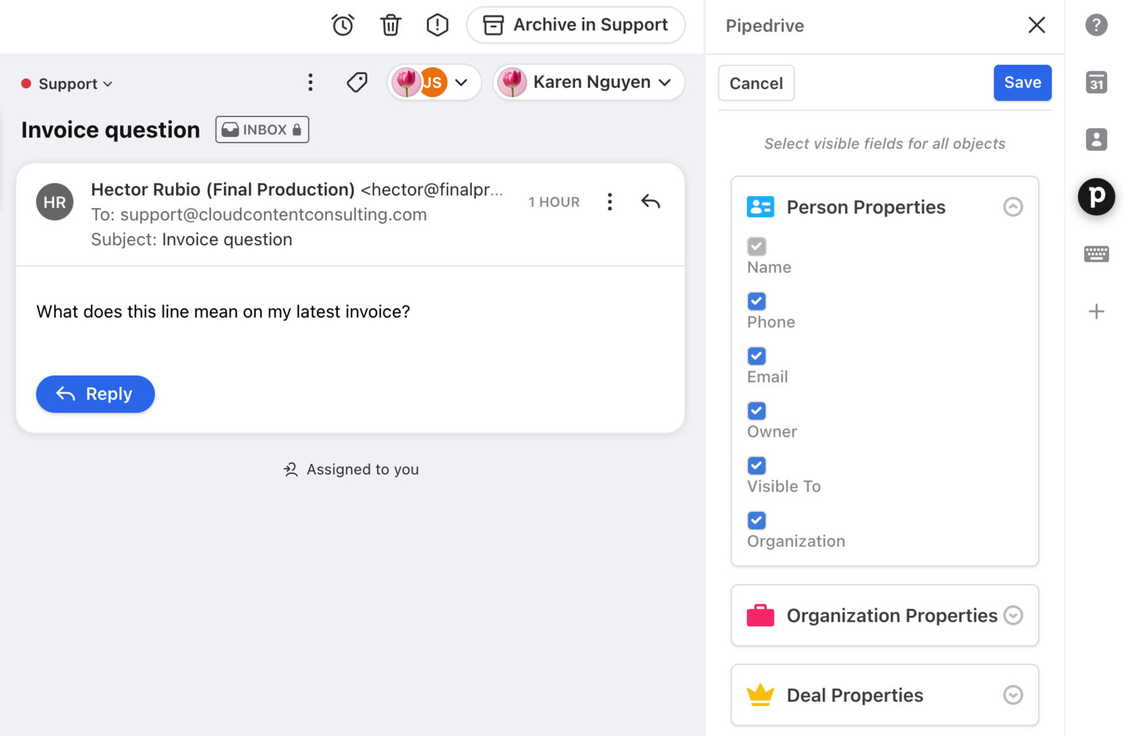Toggle the Name checkbox
This screenshot has width=1124, height=736.
(756, 246)
